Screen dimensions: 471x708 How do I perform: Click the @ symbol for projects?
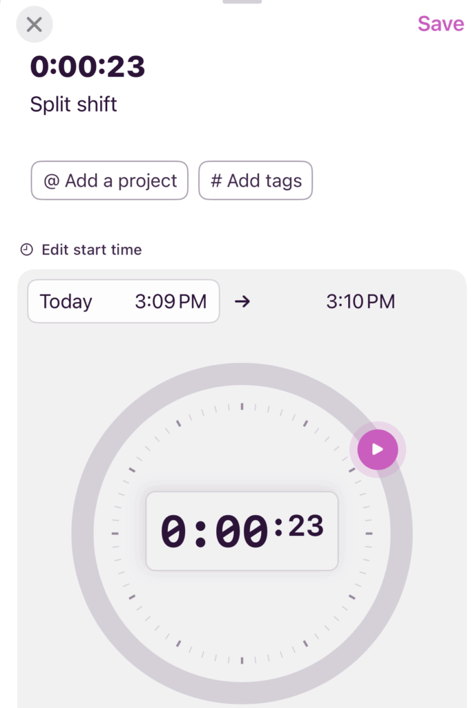pos(51,181)
